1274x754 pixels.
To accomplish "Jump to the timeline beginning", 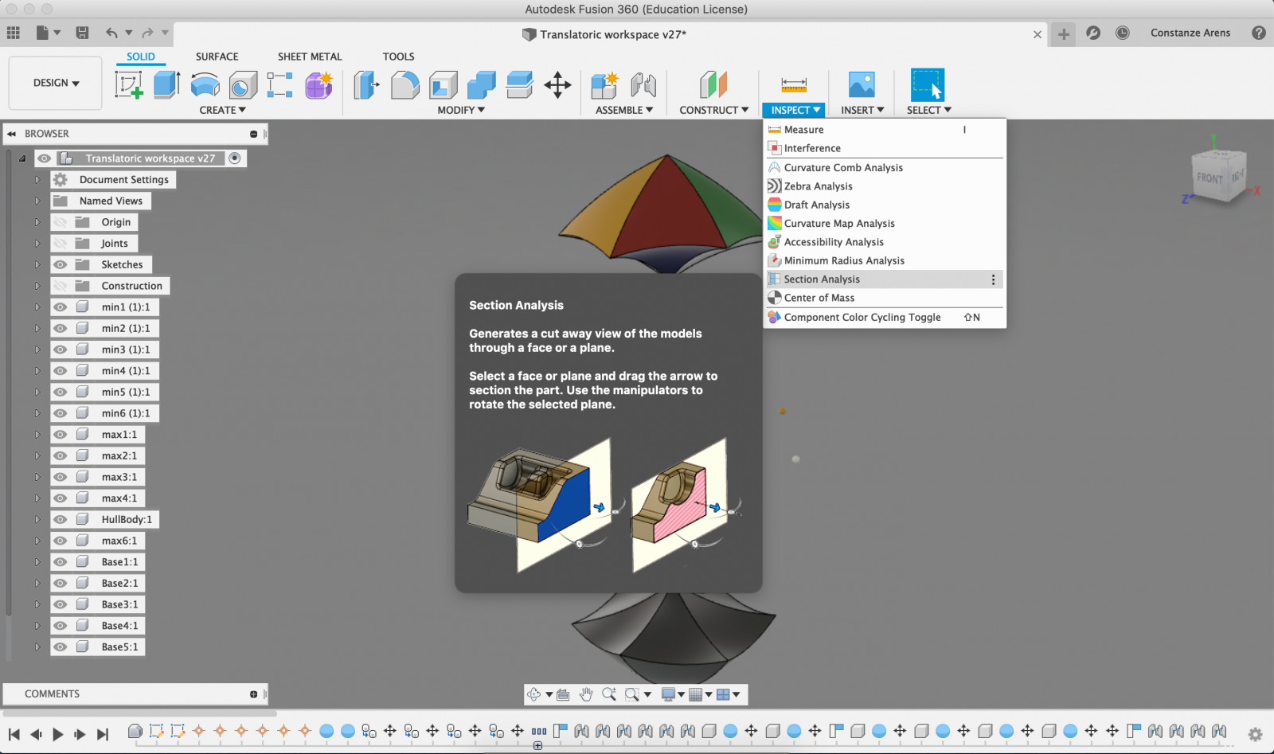I will (x=14, y=734).
